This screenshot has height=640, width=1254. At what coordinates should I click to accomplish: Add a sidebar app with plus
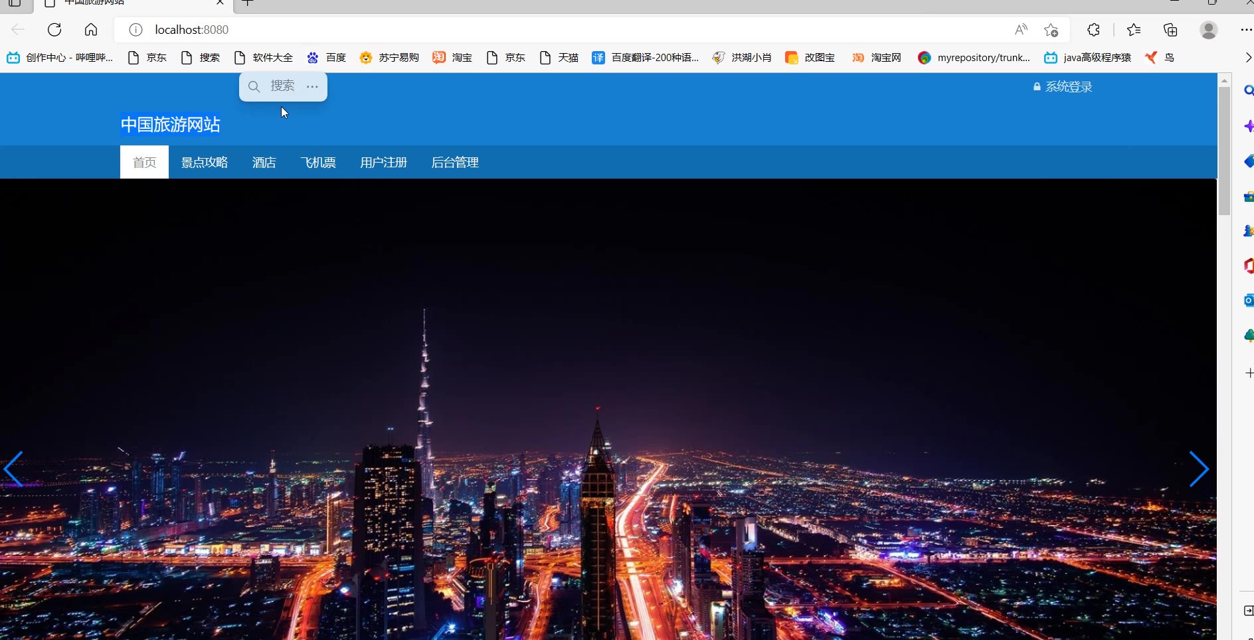(x=1248, y=373)
